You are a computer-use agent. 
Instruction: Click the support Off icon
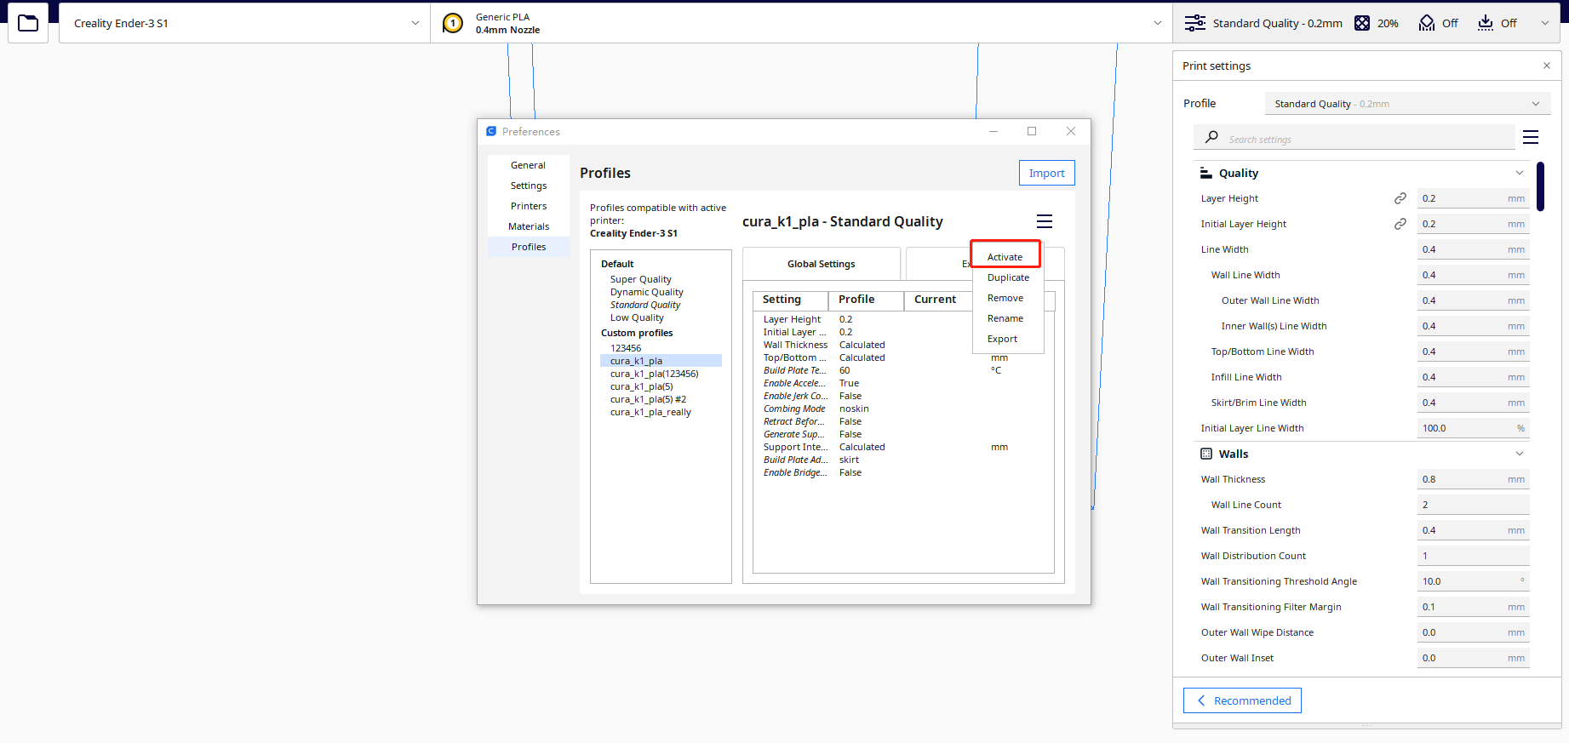pos(1427,23)
